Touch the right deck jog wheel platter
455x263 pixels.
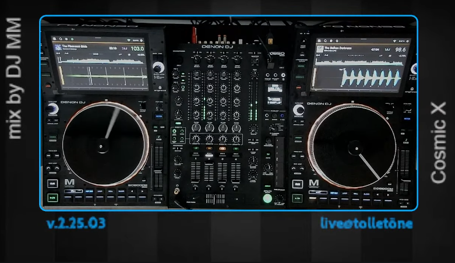(352, 146)
